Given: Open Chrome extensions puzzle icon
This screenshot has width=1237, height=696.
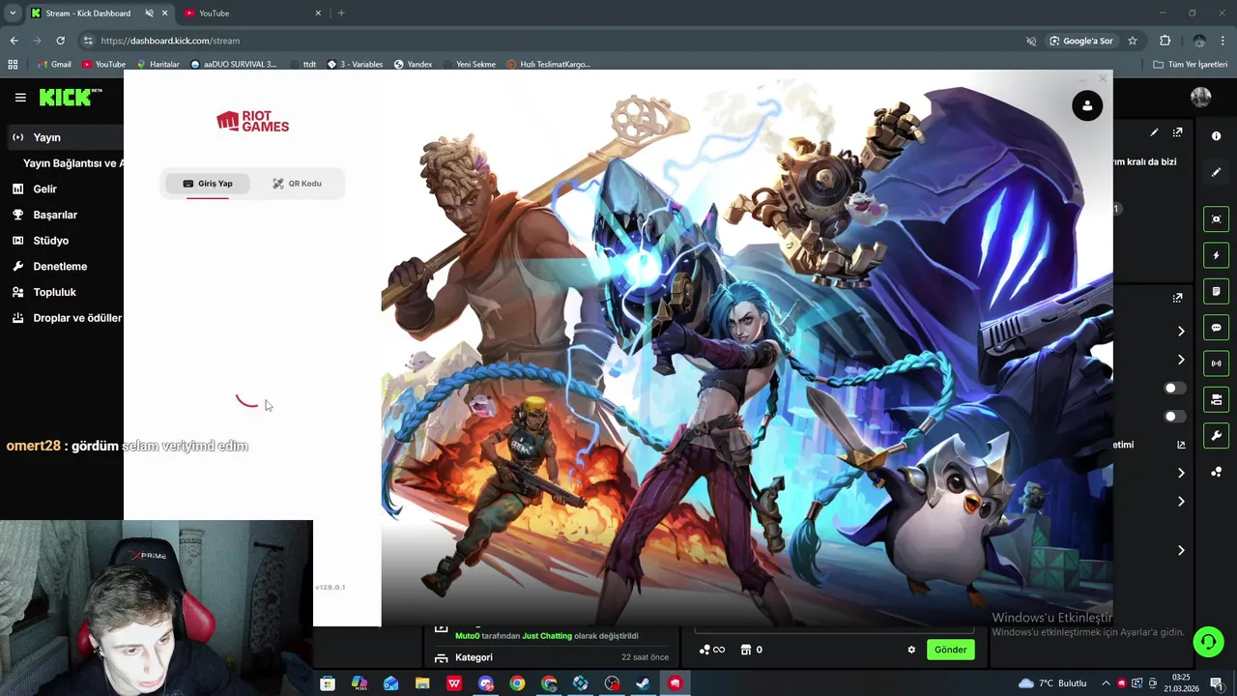Looking at the screenshot, I should (1165, 41).
